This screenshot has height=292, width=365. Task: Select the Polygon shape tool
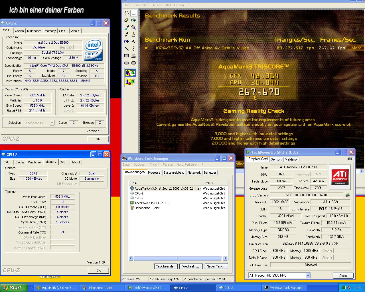(x=133, y=56)
